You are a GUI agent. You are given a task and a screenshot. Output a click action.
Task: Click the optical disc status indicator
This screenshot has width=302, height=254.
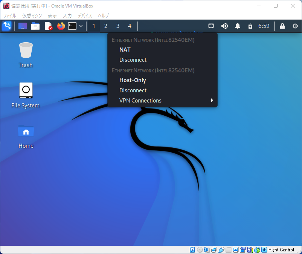(x=200, y=250)
